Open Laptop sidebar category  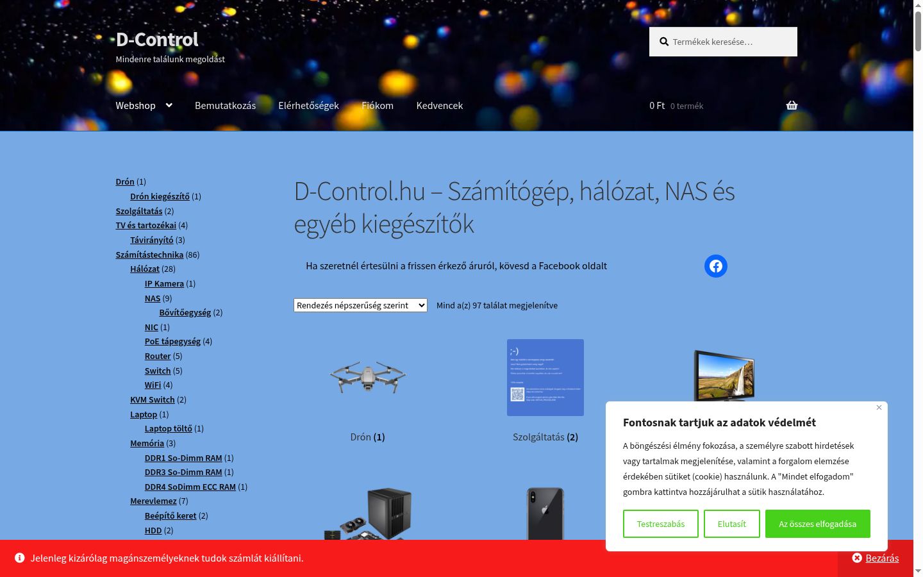[x=144, y=415]
